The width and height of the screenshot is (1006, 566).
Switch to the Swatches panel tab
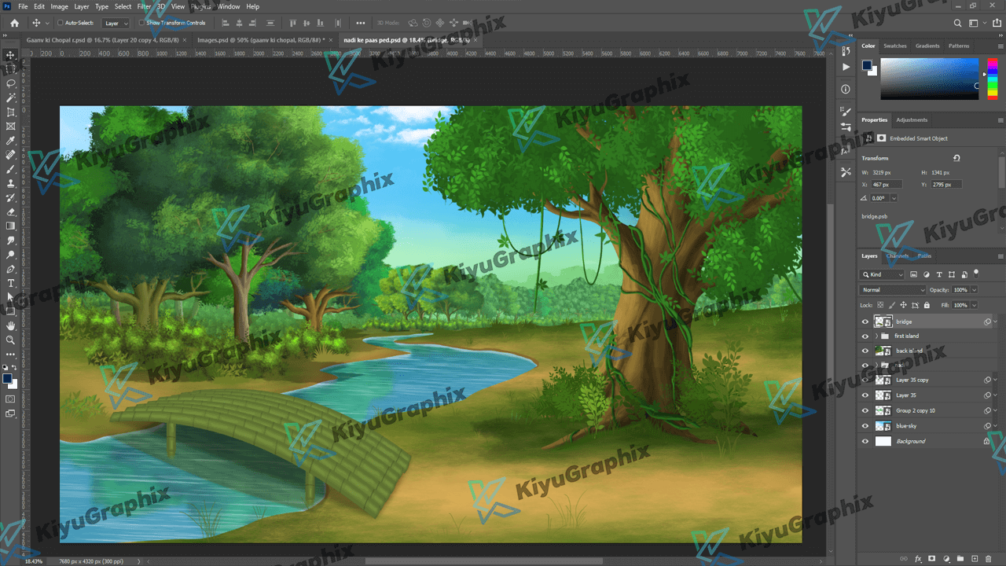pos(894,46)
